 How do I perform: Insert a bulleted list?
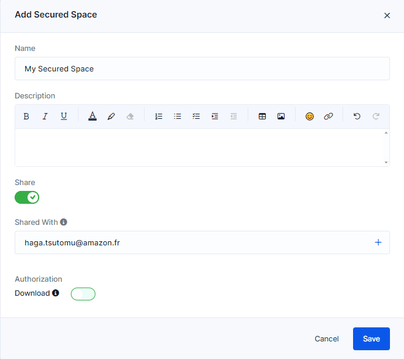tap(177, 117)
